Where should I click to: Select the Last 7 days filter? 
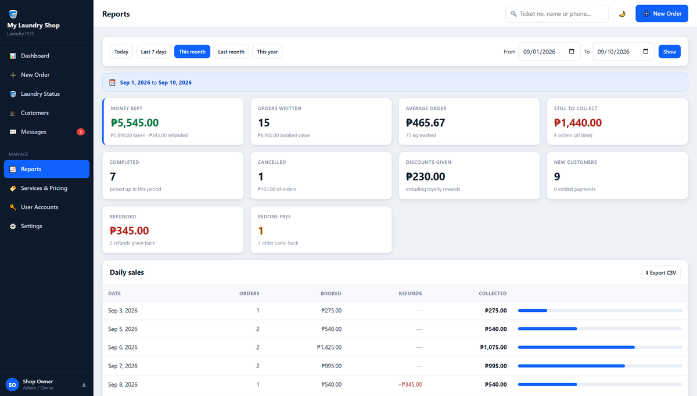153,52
